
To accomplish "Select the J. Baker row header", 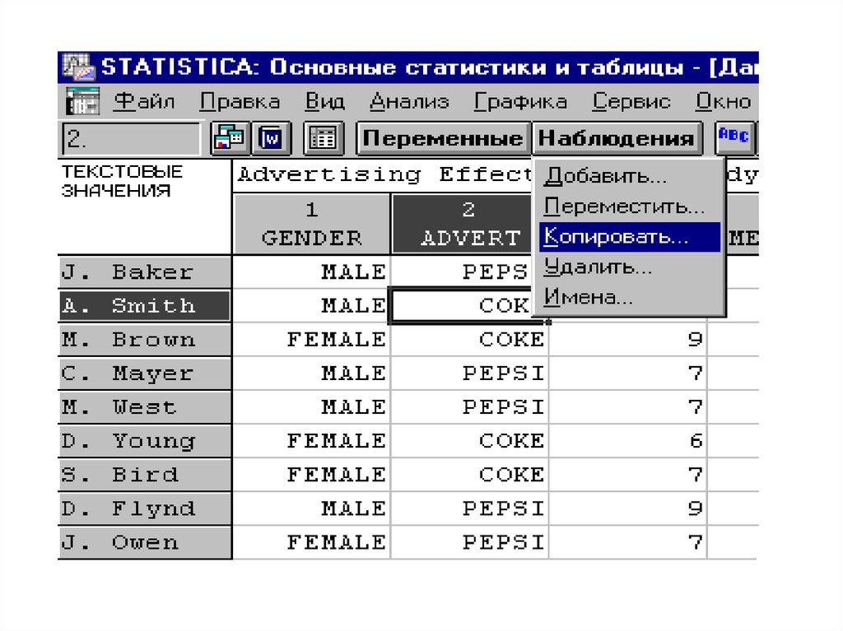I will tap(145, 272).
